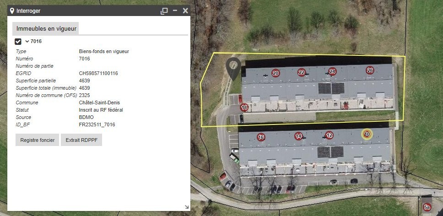Open the Immeubles en vigueur tab
The width and height of the screenshot is (443, 216).
[x=45, y=28]
